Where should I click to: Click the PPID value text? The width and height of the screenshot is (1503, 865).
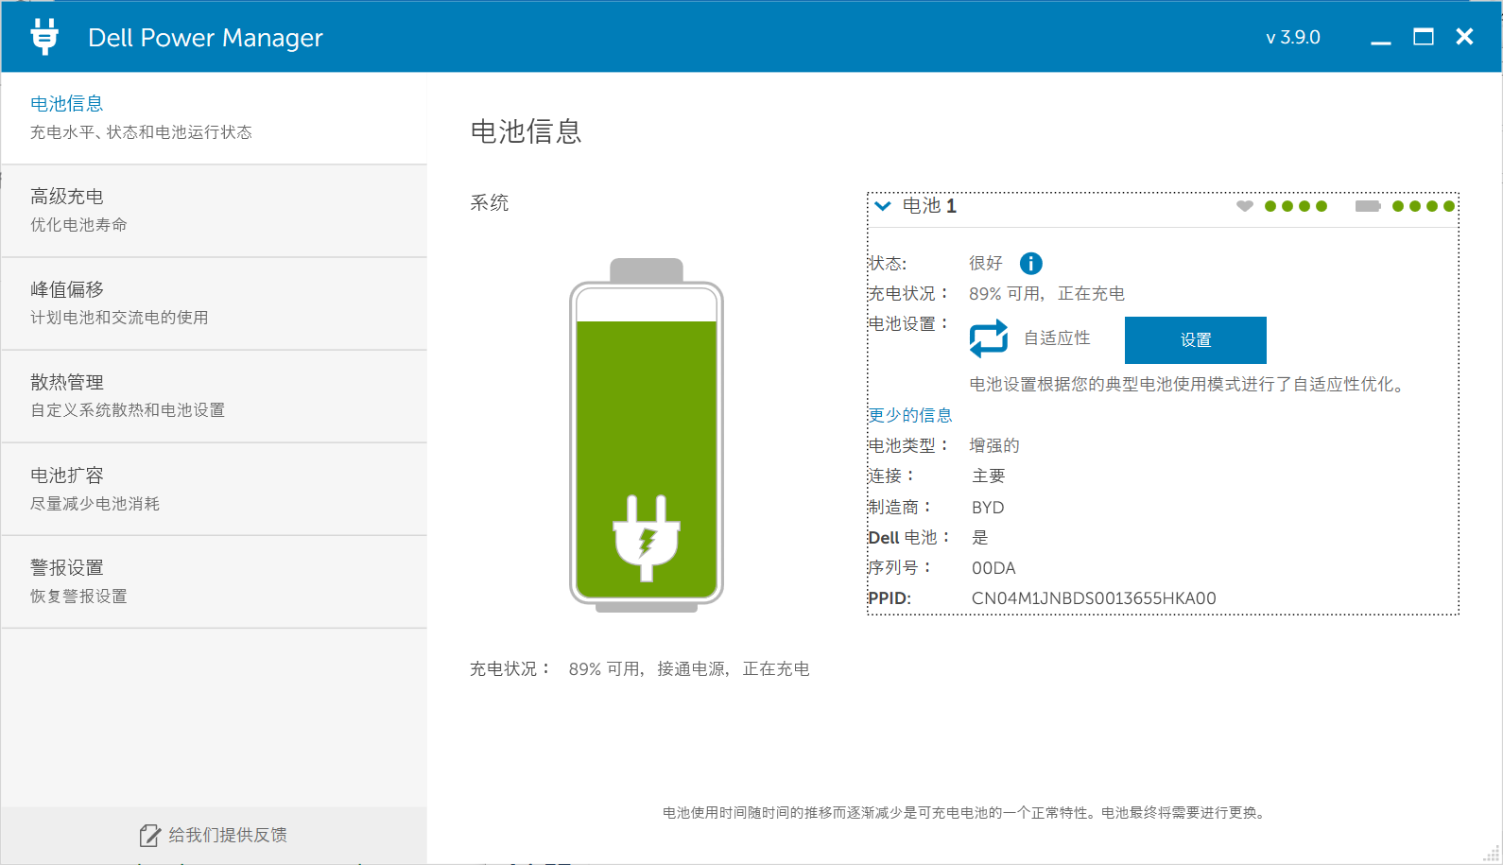pyautogui.click(x=1093, y=598)
